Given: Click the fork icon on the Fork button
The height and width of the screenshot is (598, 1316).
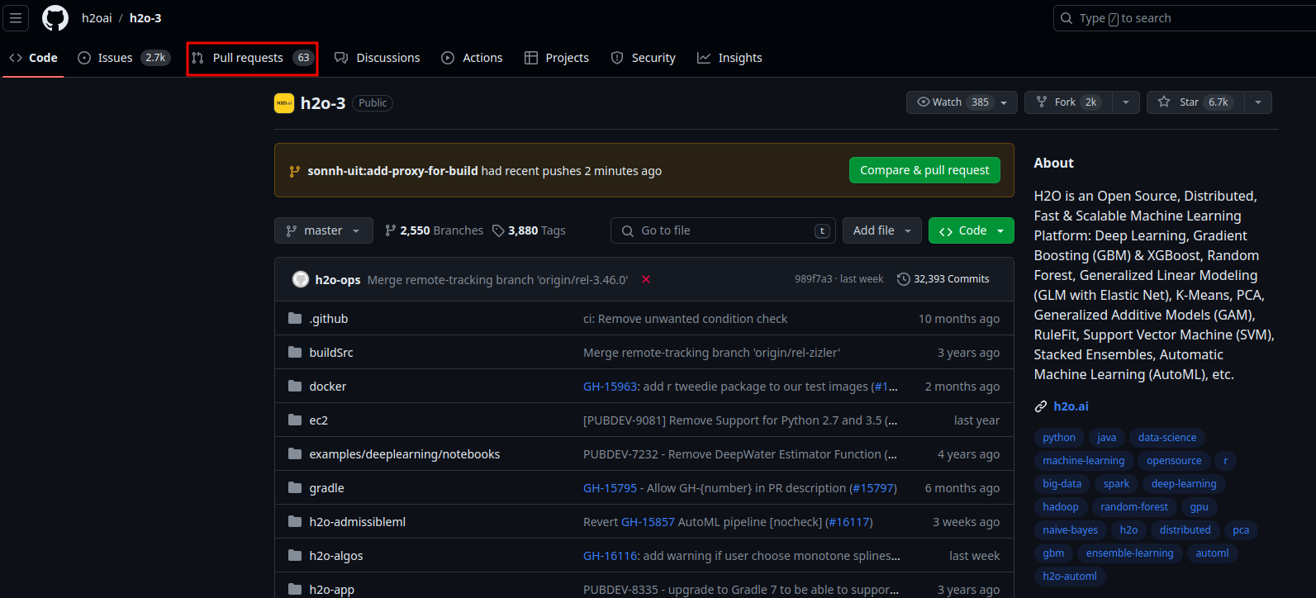Looking at the screenshot, I should coord(1042,102).
